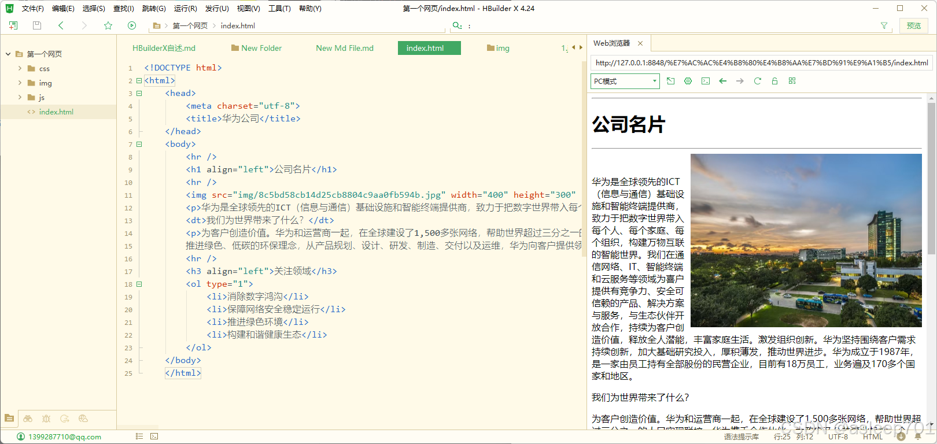Expand the img folder in project tree
937x444 pixels.
click(20, 83)
